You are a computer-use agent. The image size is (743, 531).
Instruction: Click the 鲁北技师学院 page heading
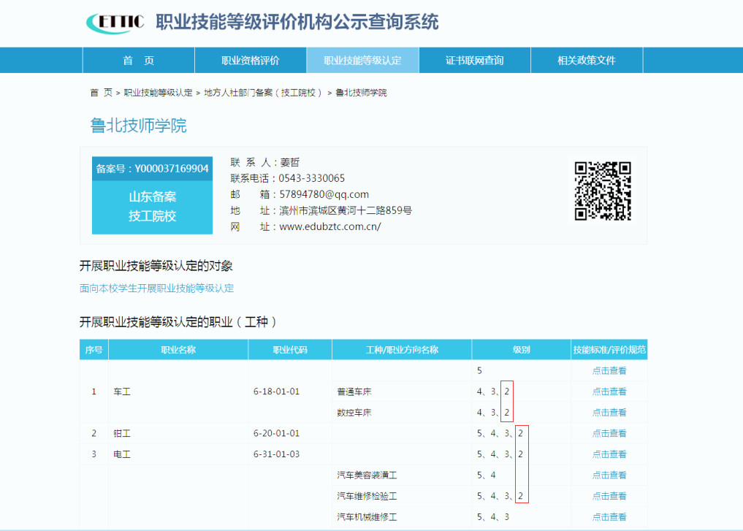click(x=138, y=126)
